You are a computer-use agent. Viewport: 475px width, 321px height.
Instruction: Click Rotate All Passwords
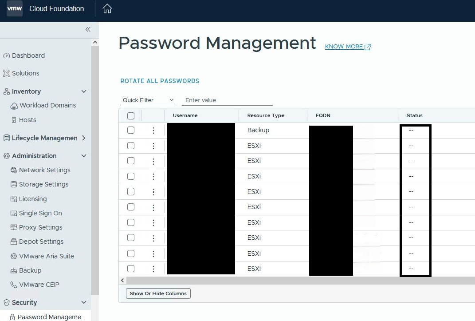(x=160, y=81)
